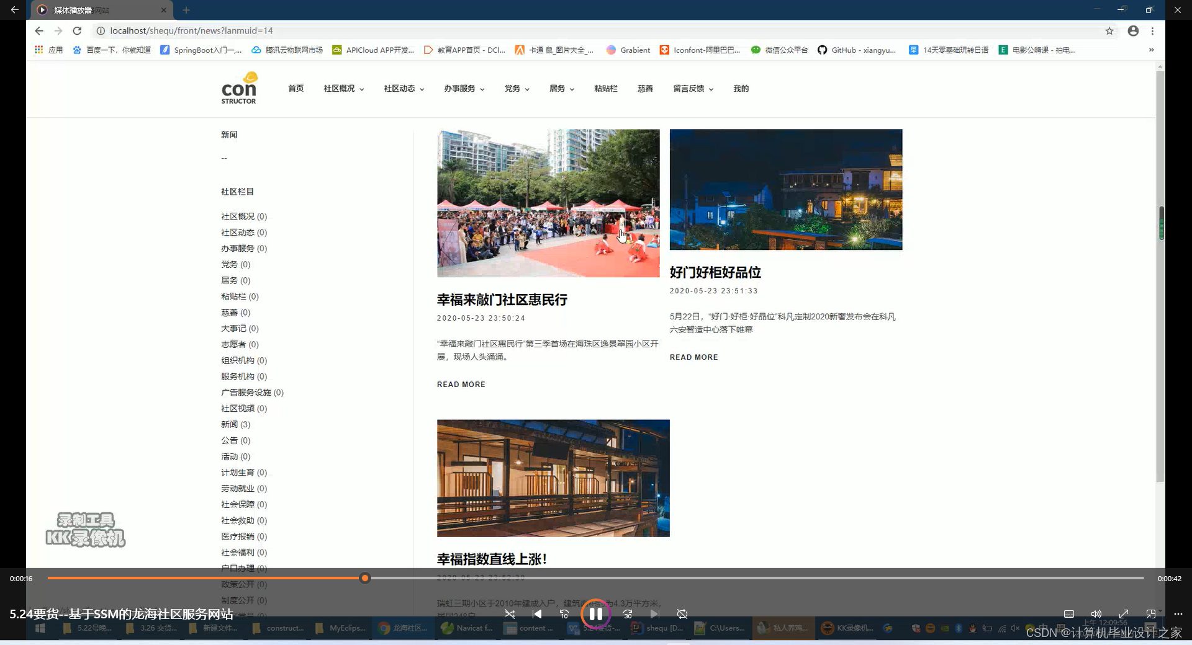Open the 应用 apps bookmark

pyautogui.click(x=48, y=50)
